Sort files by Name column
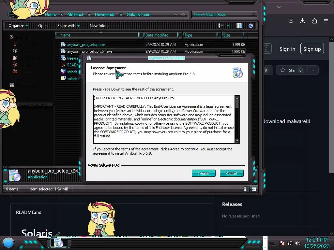The height and width of the screenshot is (250, 334). 97,35
